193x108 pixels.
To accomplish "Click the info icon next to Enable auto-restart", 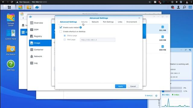I will [x=81, y=27].
